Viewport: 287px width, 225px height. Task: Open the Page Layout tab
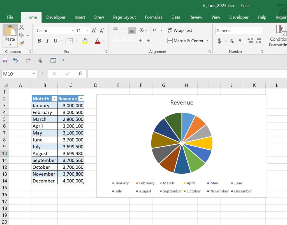click(x=124, y=17)
